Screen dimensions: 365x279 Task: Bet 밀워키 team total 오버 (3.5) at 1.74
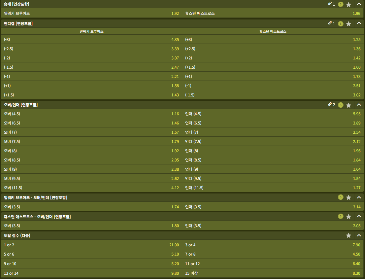(91, 207)
